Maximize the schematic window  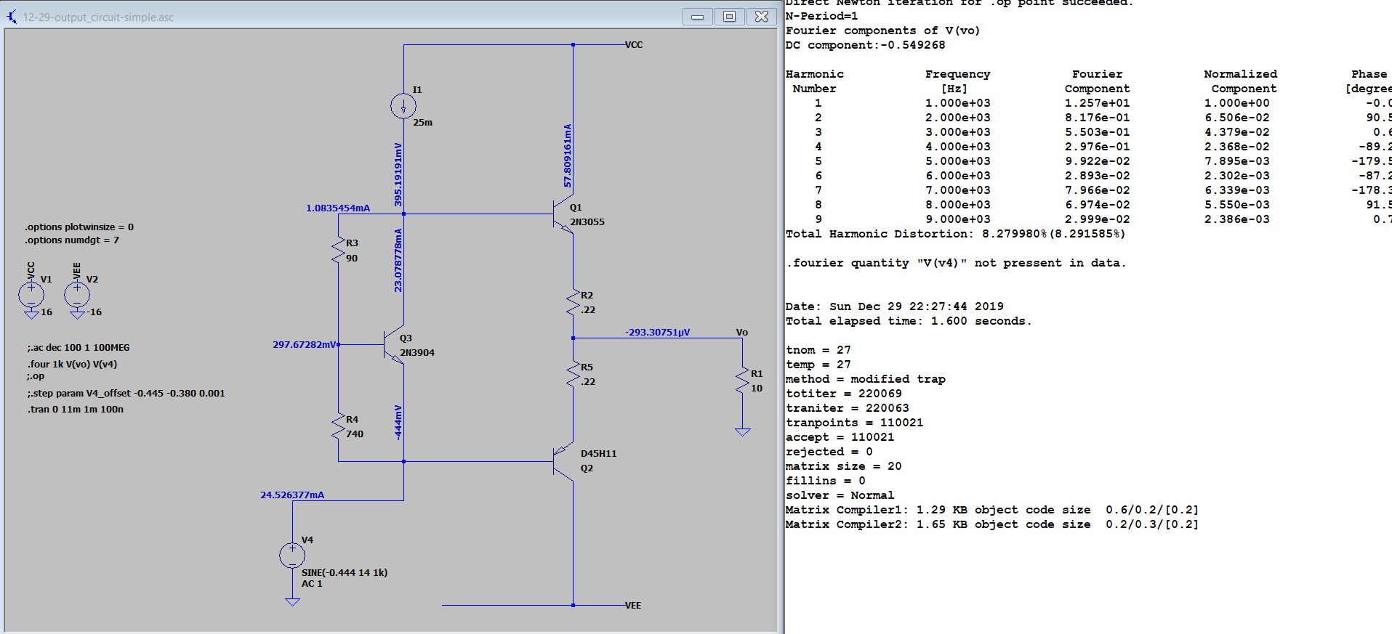click(x=729, y=16)
